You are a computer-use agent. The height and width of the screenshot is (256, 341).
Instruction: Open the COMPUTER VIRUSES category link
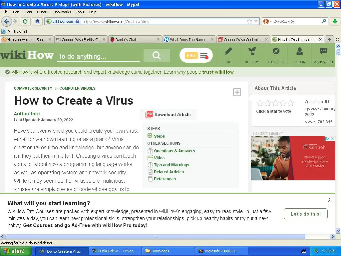77,88
